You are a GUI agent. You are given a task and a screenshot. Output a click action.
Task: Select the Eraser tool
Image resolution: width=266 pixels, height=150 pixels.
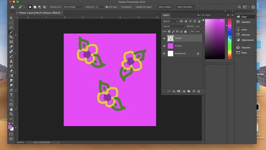pyautogui.click(x=11, y=71)
